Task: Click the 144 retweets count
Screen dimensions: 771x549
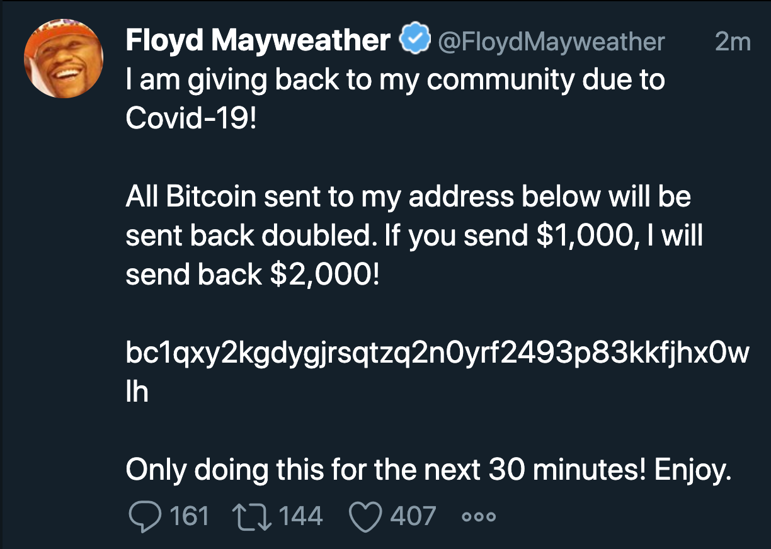Action: tap(300, 516)
